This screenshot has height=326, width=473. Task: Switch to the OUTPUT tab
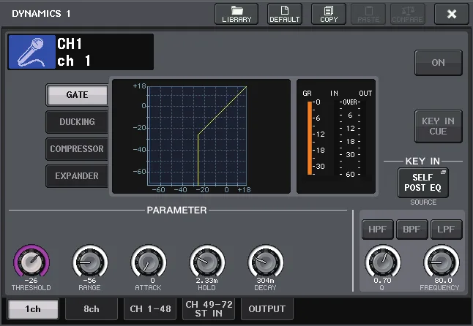tap(267, 309)
